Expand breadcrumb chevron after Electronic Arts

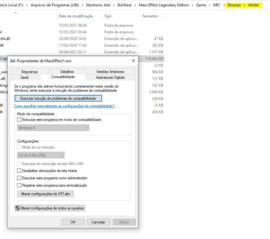(114, 5)
